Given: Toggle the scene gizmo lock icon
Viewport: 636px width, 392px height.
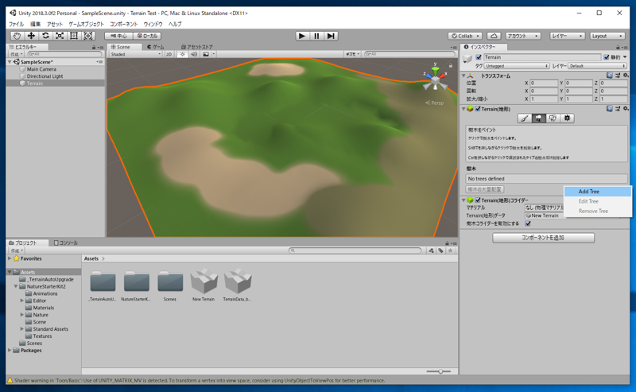Looking at the screenshot, I should [450, 65].
